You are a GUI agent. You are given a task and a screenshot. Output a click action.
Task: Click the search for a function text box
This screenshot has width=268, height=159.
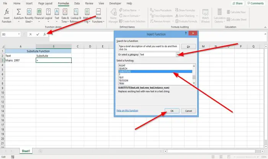(x=149, y=48)
